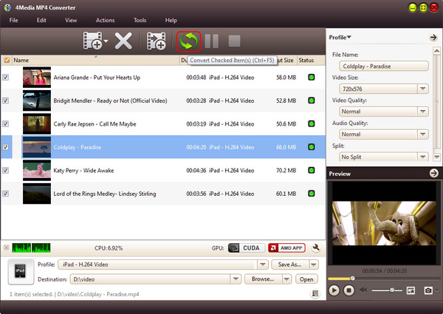This screenshot has height=314, width=443.
Task: Open the log notes icon in status bar
Action: (x=315, y=293)
